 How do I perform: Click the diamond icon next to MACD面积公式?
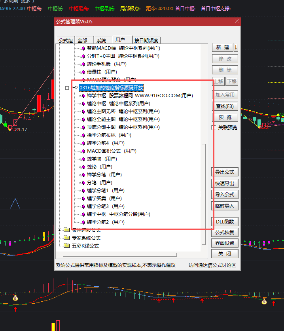click(83, 151)
